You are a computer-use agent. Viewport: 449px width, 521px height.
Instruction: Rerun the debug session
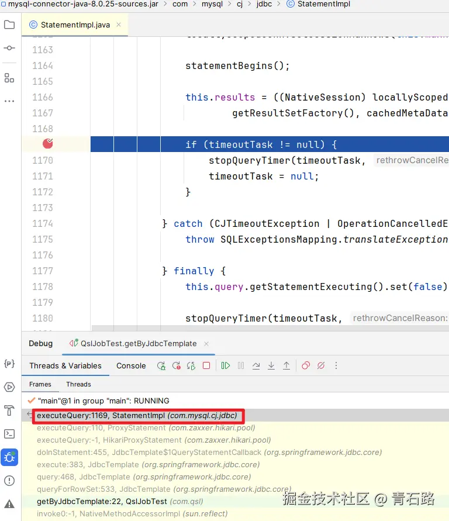click(x=161, y=366)
